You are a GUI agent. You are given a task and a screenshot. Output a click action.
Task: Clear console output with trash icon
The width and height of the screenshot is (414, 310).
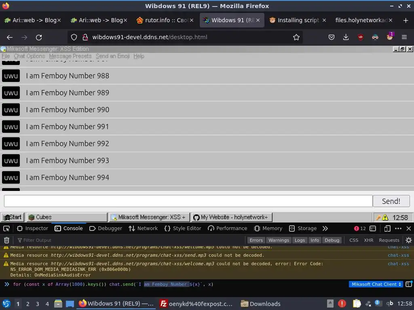(6, 240)
